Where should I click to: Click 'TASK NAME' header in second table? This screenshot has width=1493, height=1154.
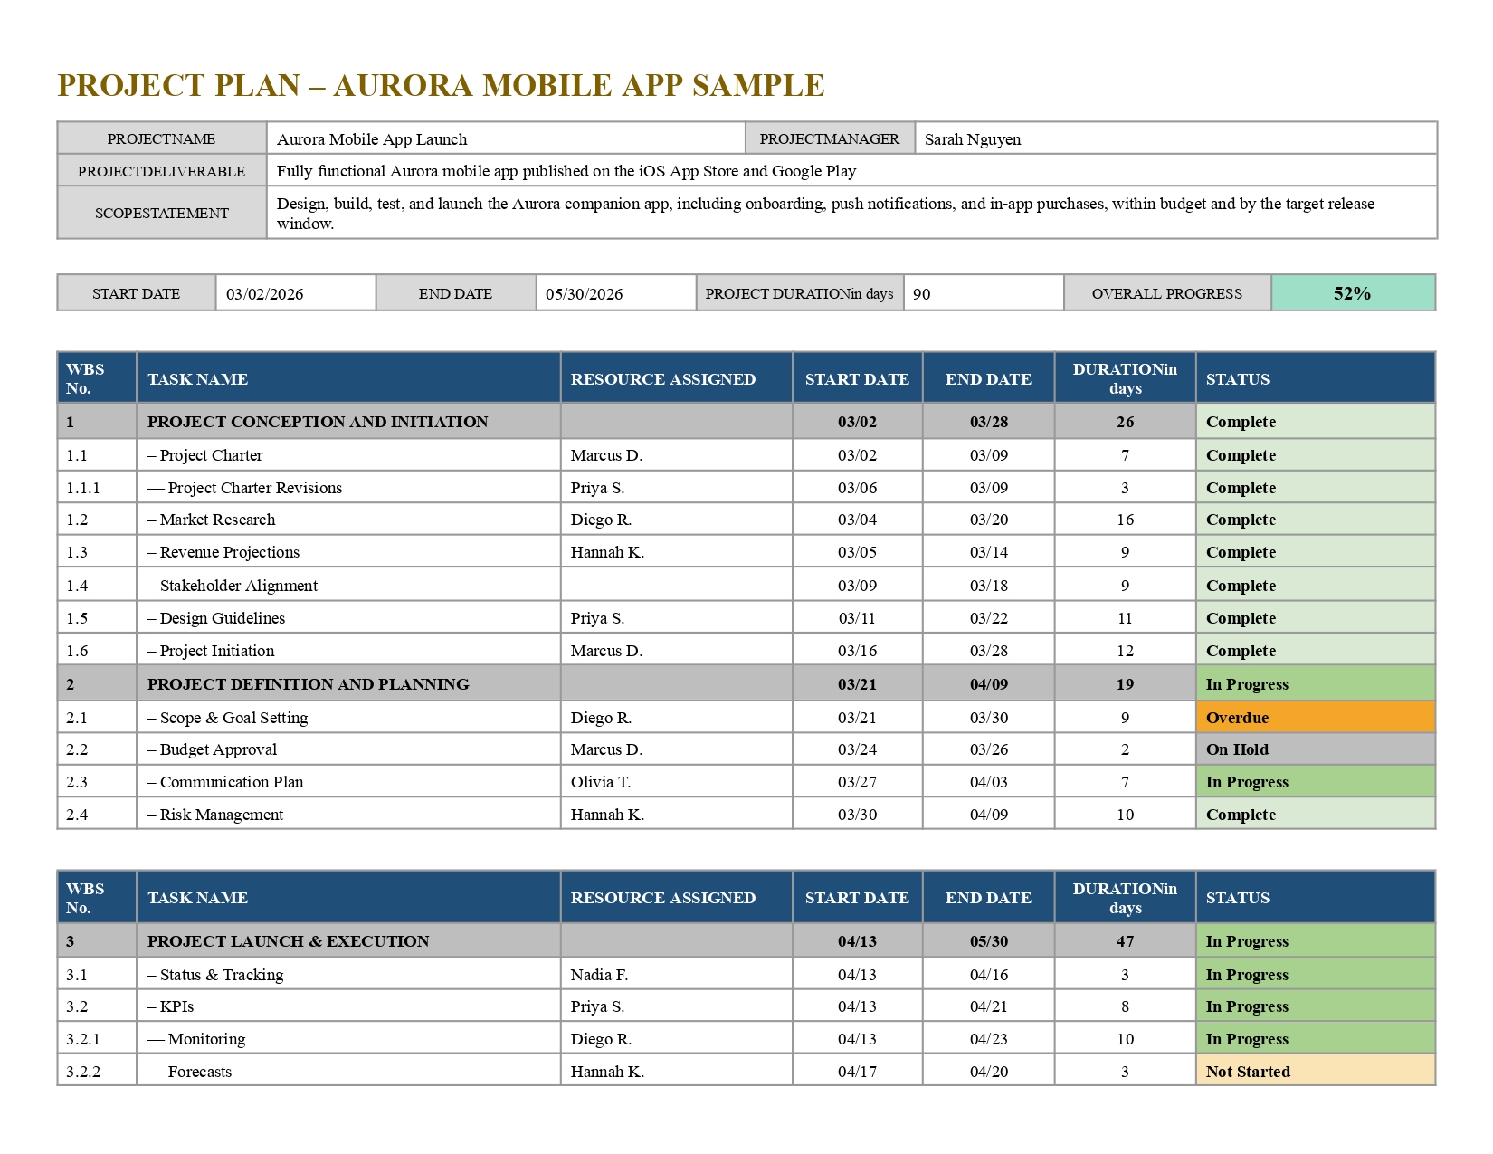tap(198, 898)
